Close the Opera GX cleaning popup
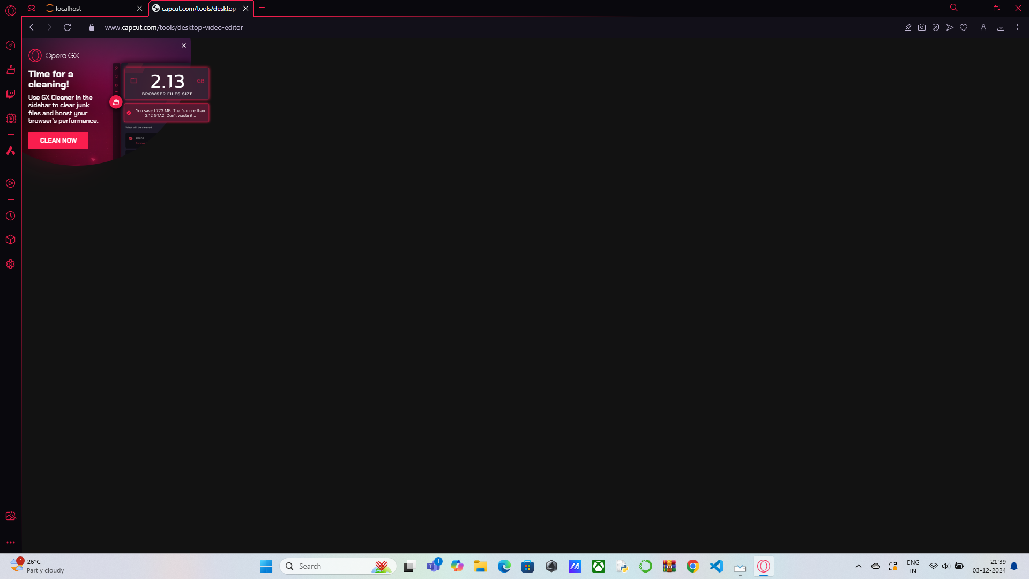 click(184, 46)
